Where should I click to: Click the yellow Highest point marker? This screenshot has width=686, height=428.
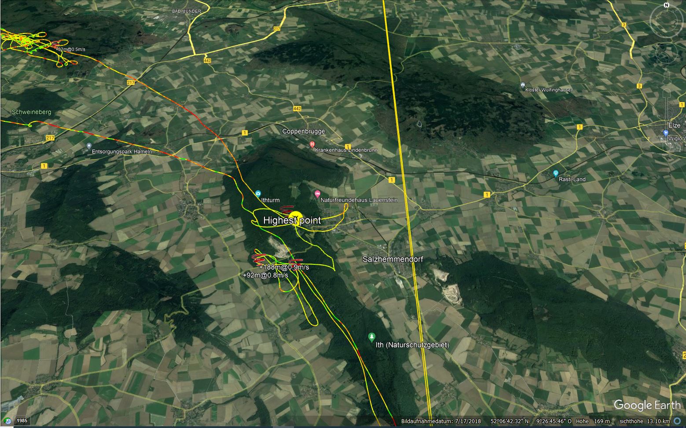pyautogui.click(x=295, y=218)
